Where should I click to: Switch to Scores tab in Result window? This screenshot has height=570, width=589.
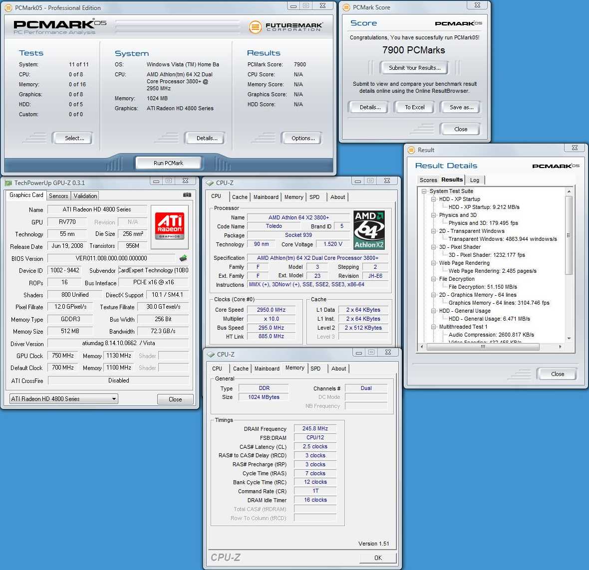(428, 180)
